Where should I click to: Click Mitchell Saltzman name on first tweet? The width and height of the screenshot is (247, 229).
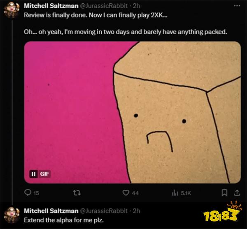pos(51,6)
